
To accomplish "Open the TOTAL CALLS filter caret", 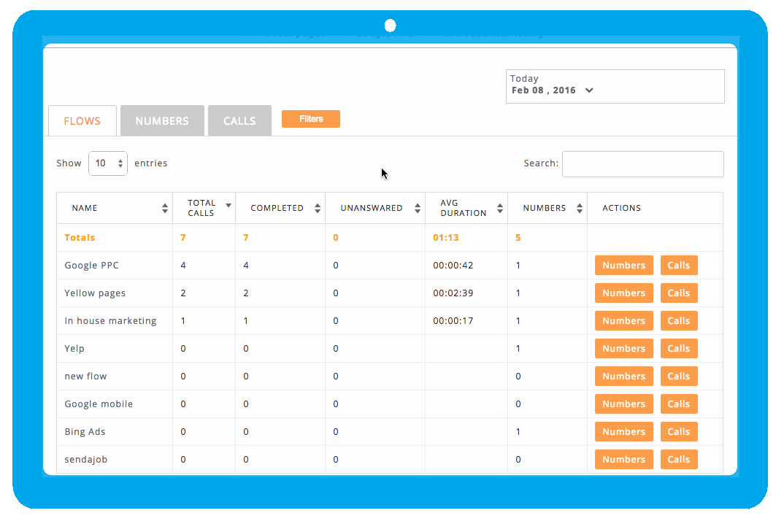I will (228, 204).
